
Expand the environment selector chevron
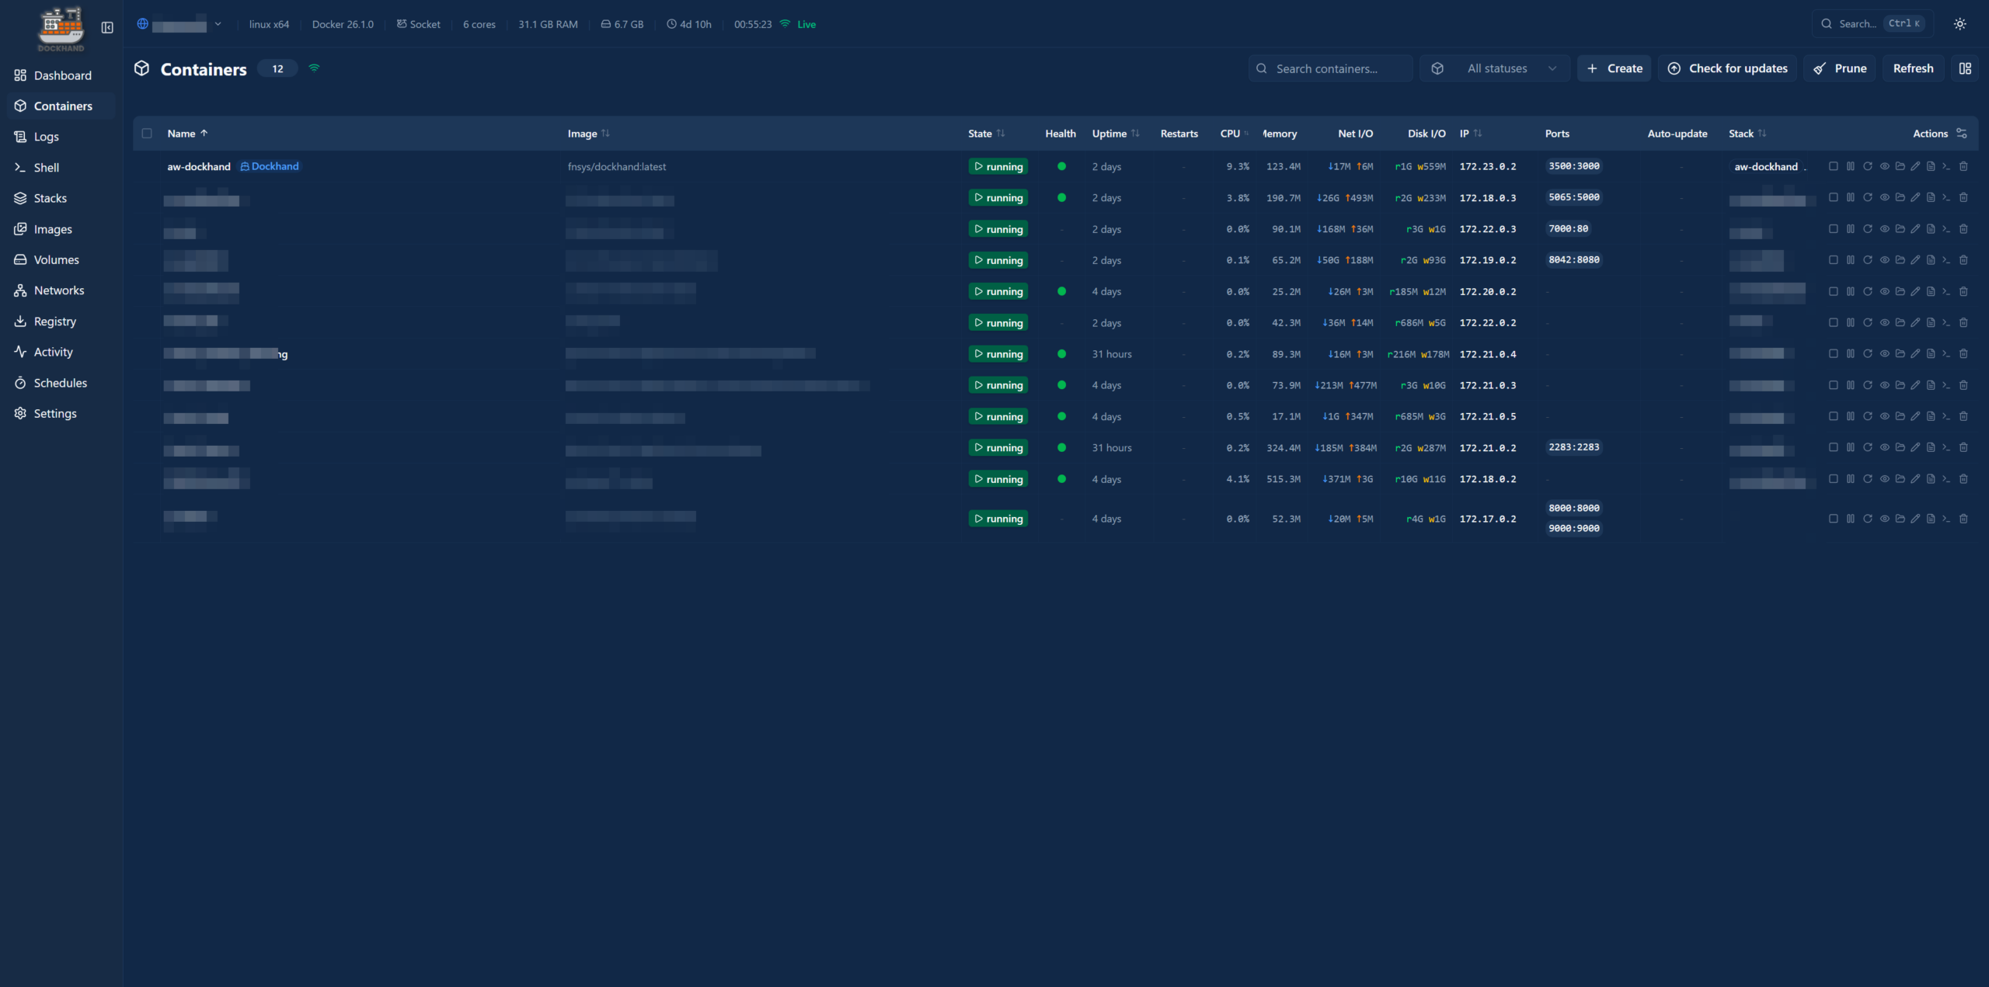[218, 24]
